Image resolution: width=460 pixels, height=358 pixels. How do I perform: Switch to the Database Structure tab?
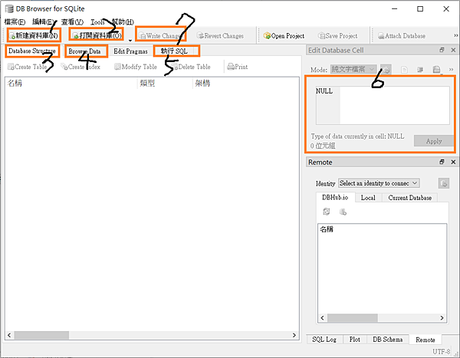pyautogui.click(x=32, y=51)
